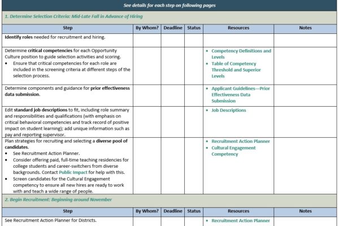Screen dimensions: 339x226
Task: Click Deadline cell for job descriptions row
Action: click(x=173, y=122)
